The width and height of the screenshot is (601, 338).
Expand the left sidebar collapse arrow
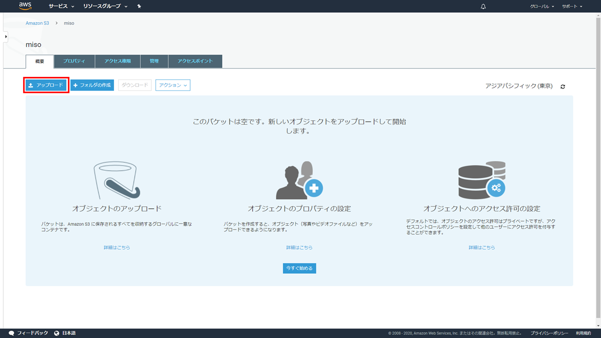6,37
